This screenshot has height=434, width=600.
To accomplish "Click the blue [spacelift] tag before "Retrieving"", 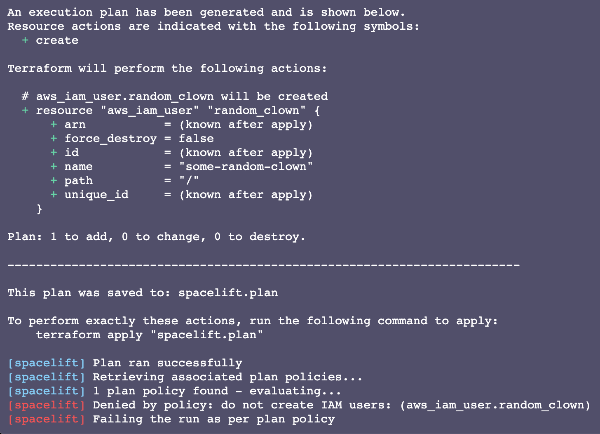I will 47,377.
